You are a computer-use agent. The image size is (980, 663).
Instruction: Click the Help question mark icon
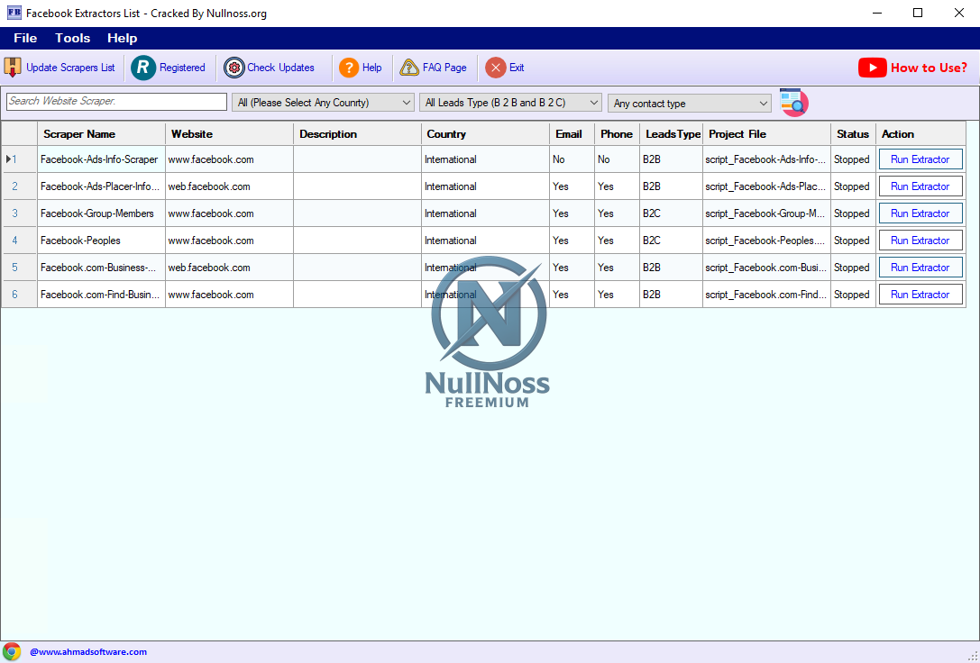pyautogui.click(x=349, y=68)
